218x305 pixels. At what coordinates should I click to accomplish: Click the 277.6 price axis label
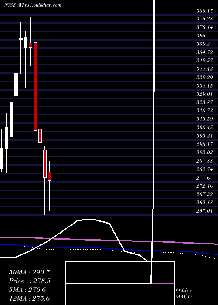click(203, 177)
